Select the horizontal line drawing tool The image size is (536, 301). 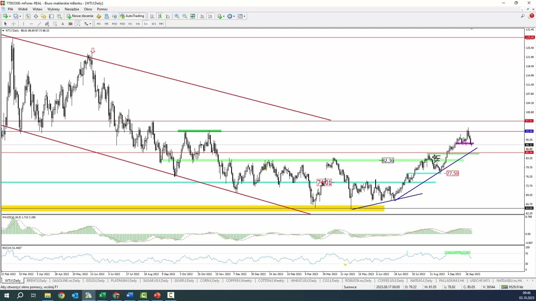tap(31, 24)
